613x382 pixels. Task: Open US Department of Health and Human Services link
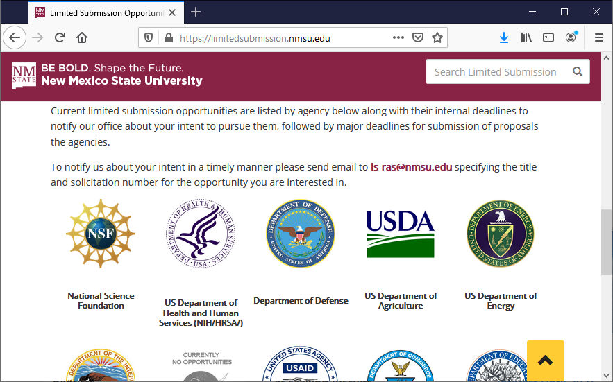tap(201, 313)
